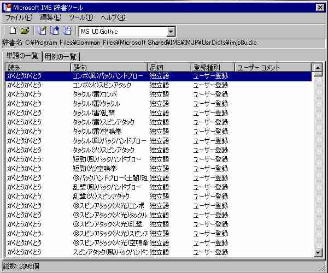Viewport: 328px width, 273px height.
Task: Open the 編集(E) menu
Action: coord(51,17)
